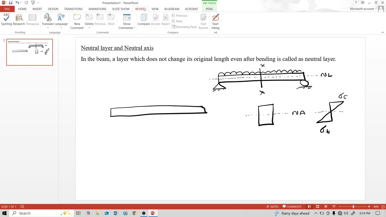This screenshot has height=217, width=386.
Task: Open the Undo history dropdown
Action: pyautogui.click(x=21, y=3)
